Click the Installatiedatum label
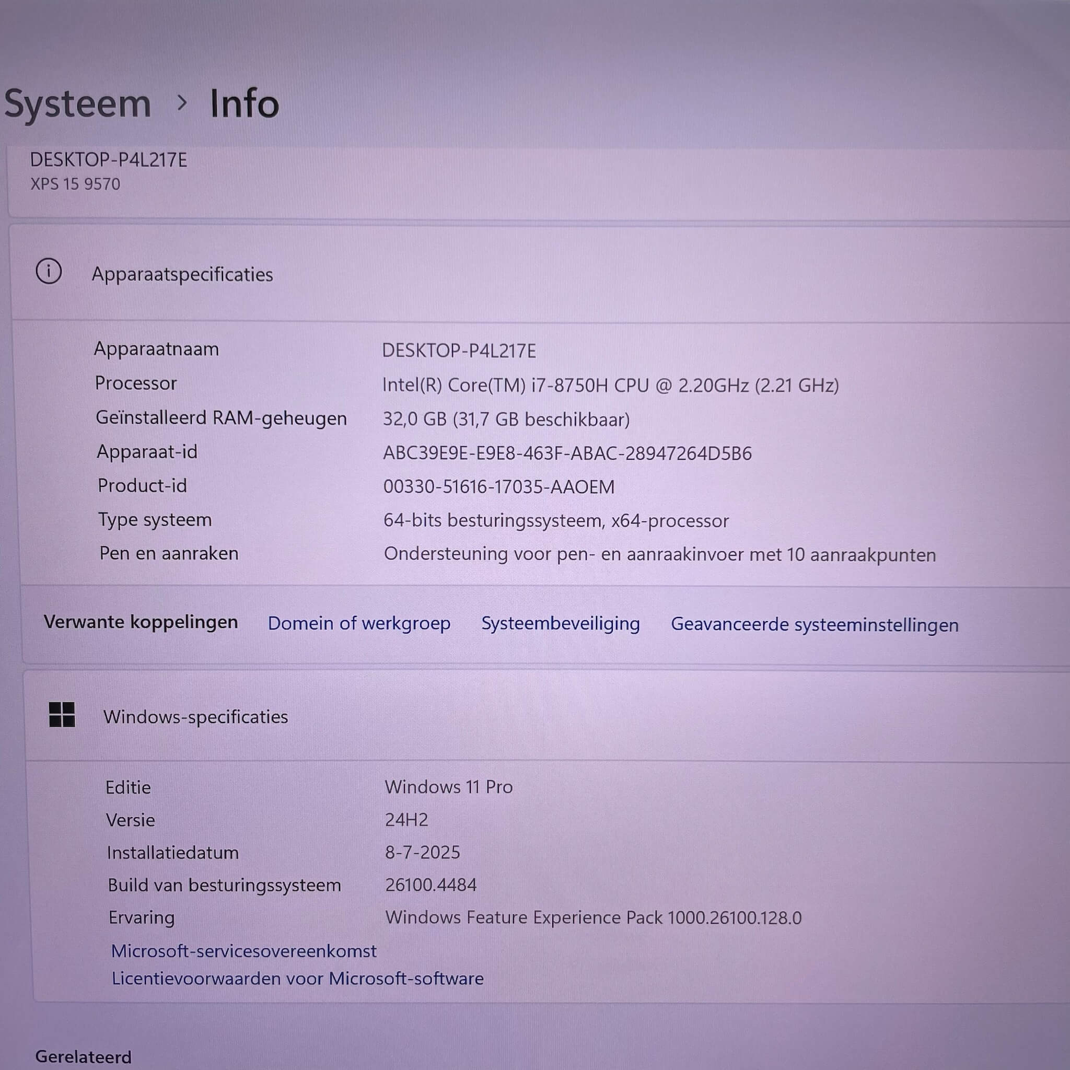Viewport: 1070px width, 1070px height. coord(173,853)
